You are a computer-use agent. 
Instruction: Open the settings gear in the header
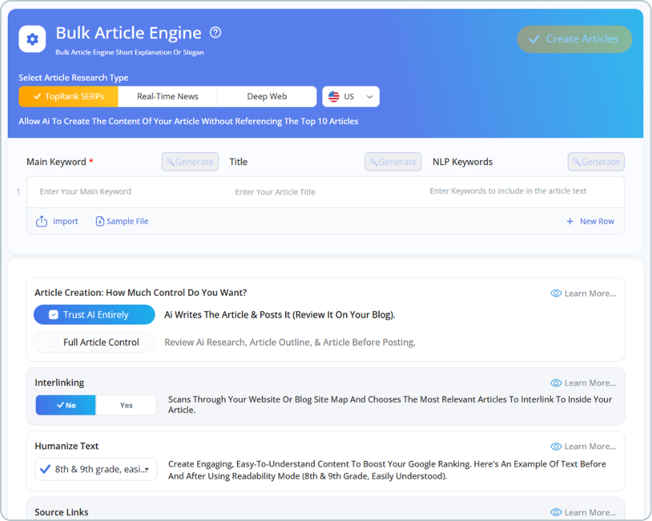(x=32, y=39)
